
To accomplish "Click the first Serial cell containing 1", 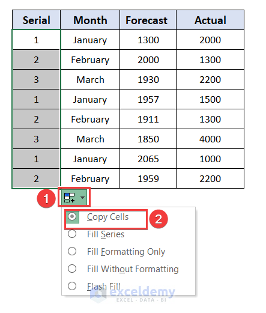I will (36, 40).
